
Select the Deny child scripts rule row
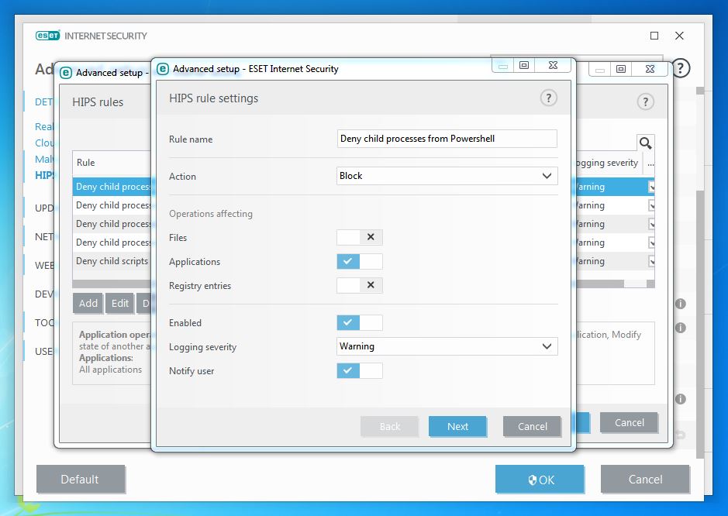[112, 261]
